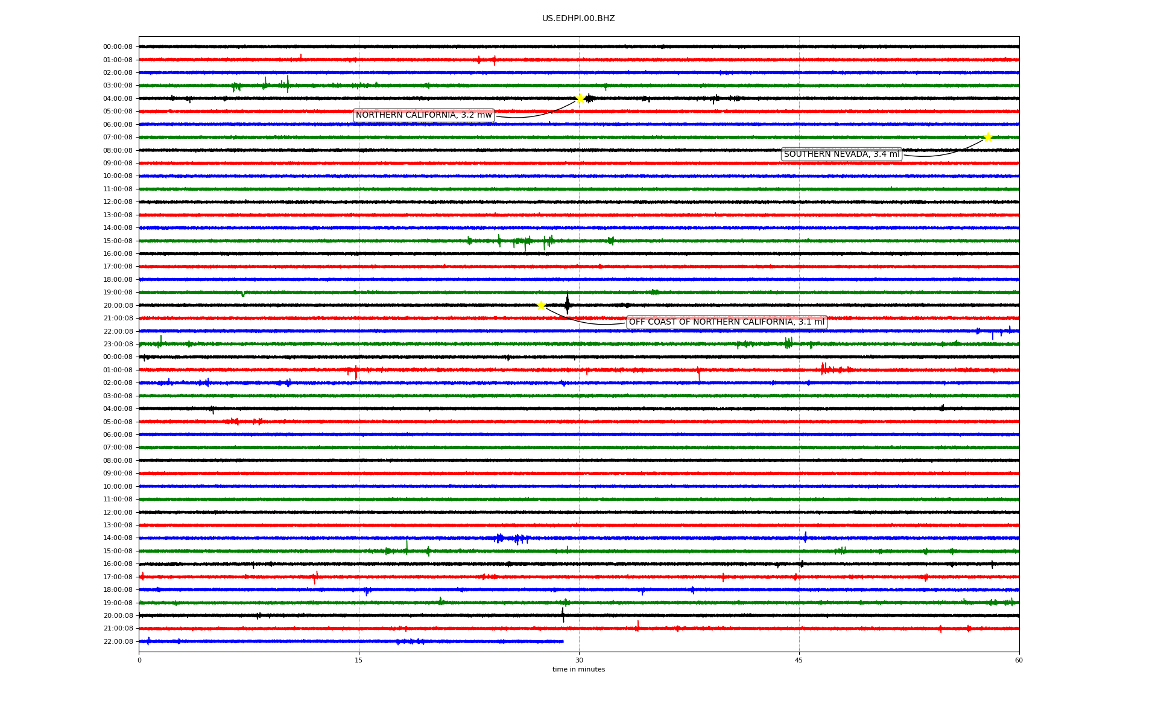Select the NORTHERN CALIFORNIA, 3.2 mw annotation
1158x724 pixels.
423,115
